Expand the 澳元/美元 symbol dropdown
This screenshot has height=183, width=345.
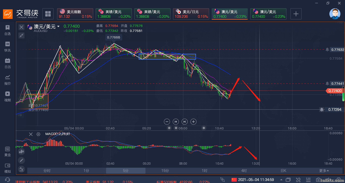pyautogui.click(x=59, y=26)
